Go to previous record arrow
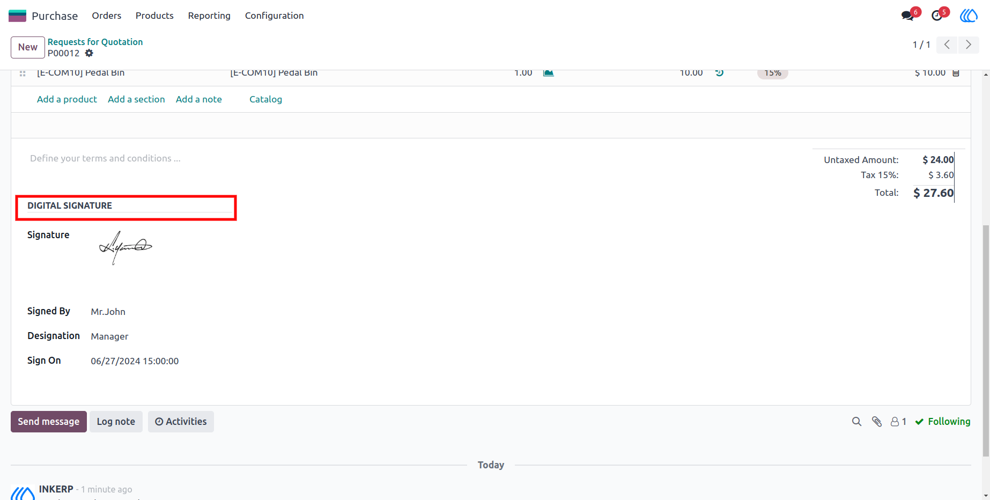Image resolution: width=990 pixels, height=500 pixels. coord(947,45)
